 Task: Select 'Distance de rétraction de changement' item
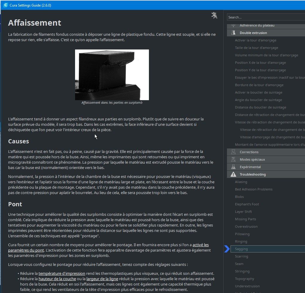point(270,115)
